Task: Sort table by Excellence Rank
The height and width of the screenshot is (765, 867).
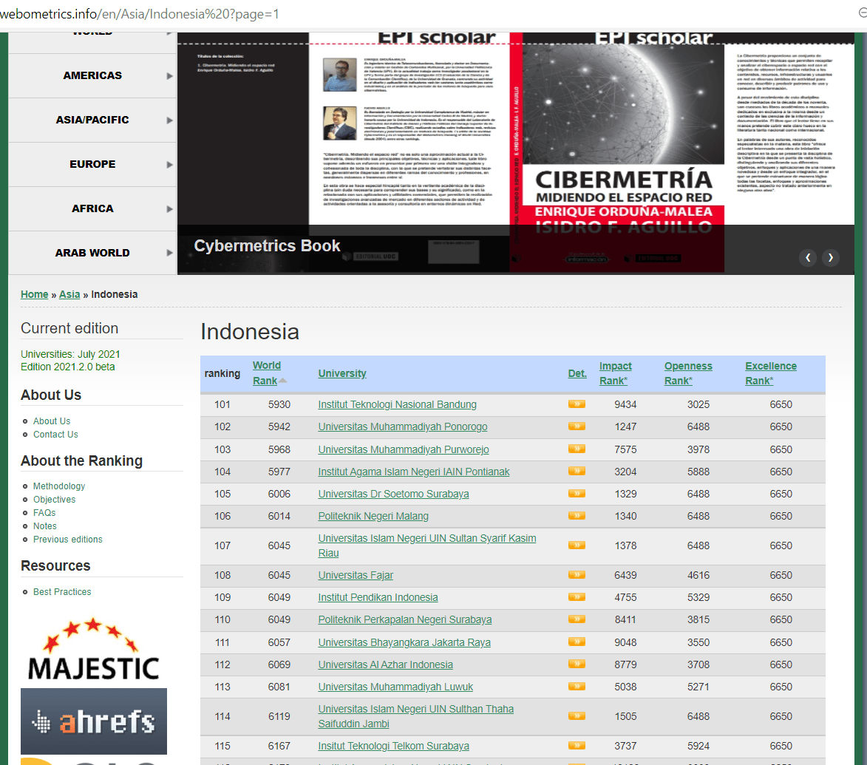Action: pos(771,373)
